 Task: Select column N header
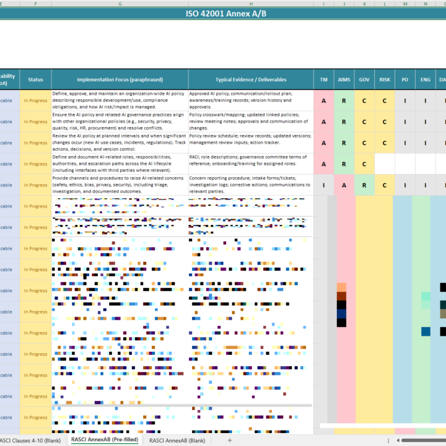tap(426, 4)
